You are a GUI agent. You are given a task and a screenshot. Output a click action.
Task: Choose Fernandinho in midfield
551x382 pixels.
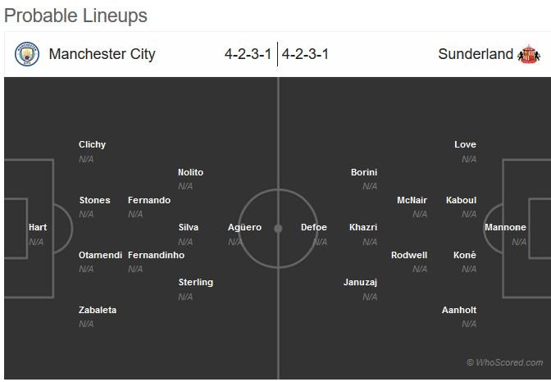click(156, 255)
